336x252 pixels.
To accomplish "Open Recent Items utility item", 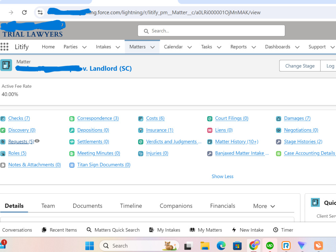I will point(59,230).
